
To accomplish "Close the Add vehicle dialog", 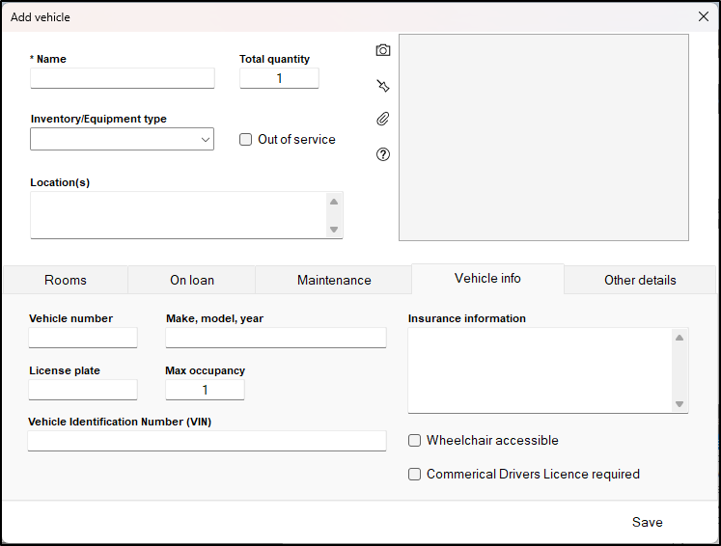I will point(704,16).
